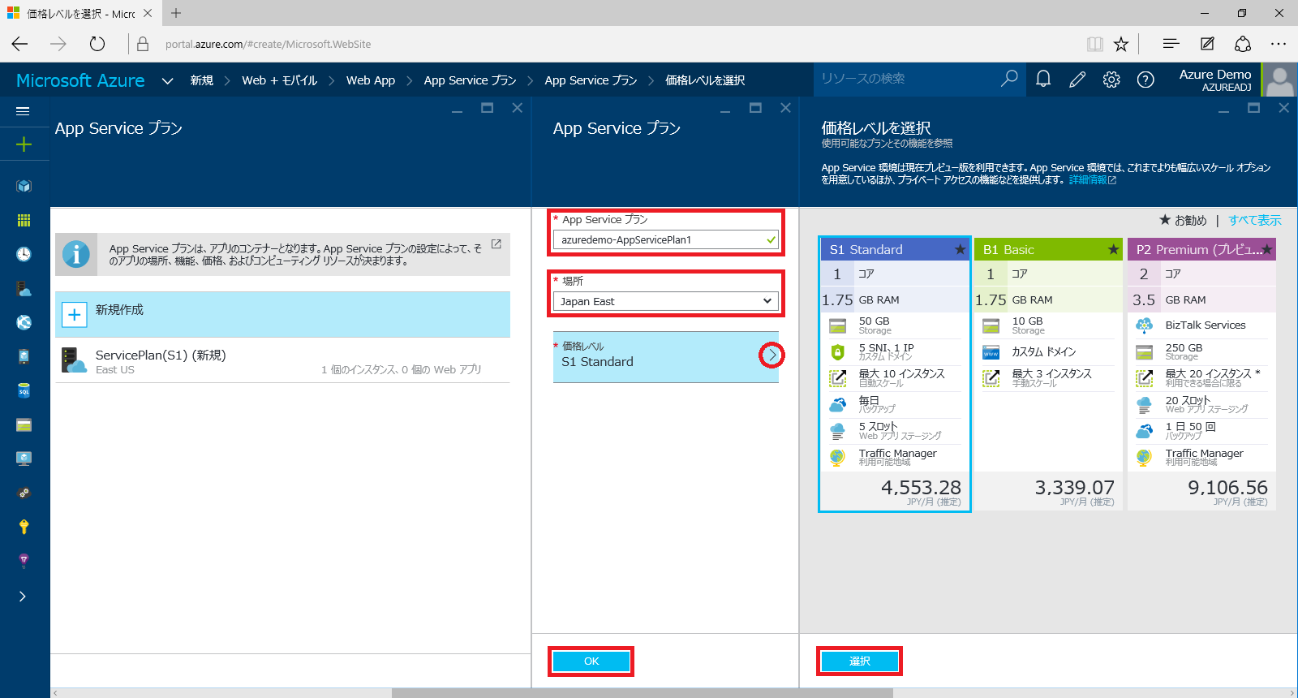Expand the sidebar with the bottom chevron
1298x698 pixels.
coord(23,597)
